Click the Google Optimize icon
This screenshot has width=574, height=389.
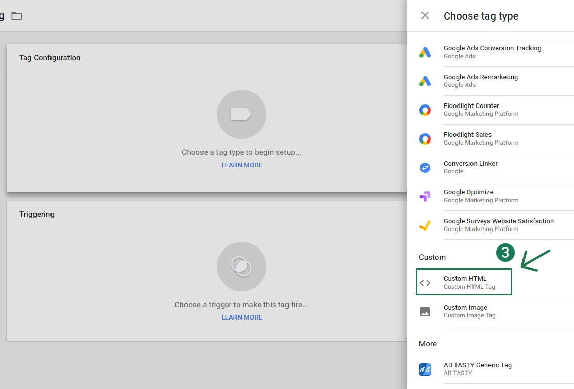[425, 196]
